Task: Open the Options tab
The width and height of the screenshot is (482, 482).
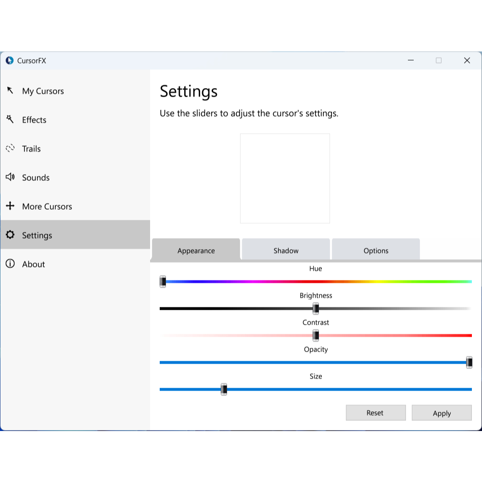Action: coord(376,250)
